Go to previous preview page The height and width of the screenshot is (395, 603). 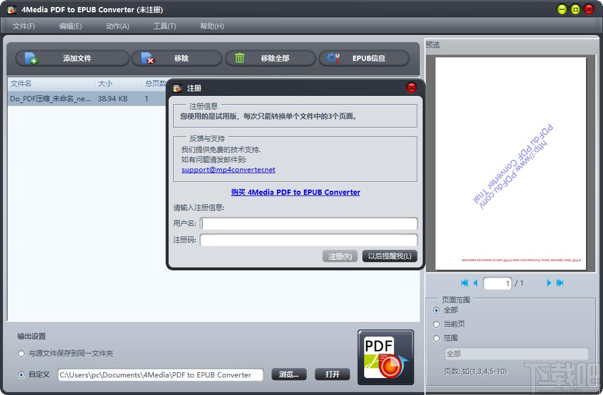475,283
